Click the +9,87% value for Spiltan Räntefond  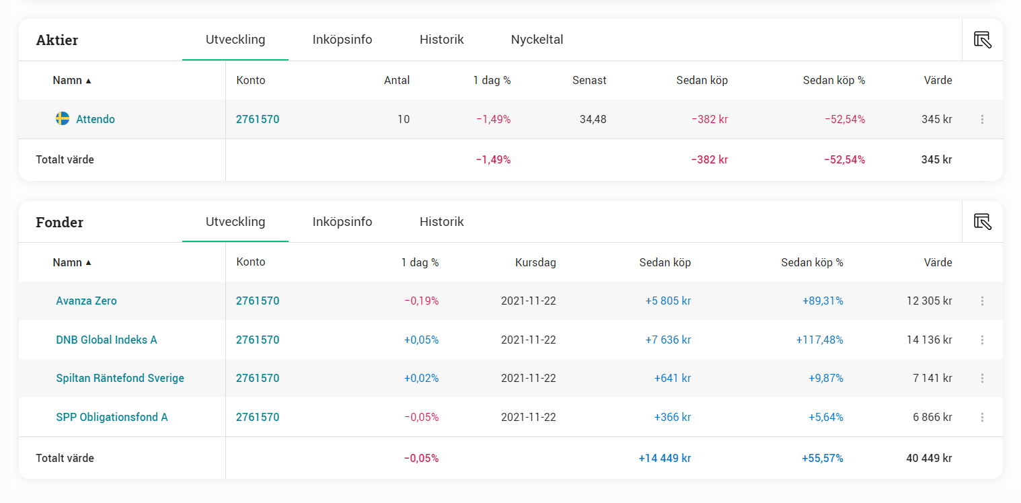point(826,379)
